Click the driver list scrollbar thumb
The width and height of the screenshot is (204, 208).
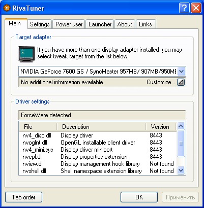(181, 144)
